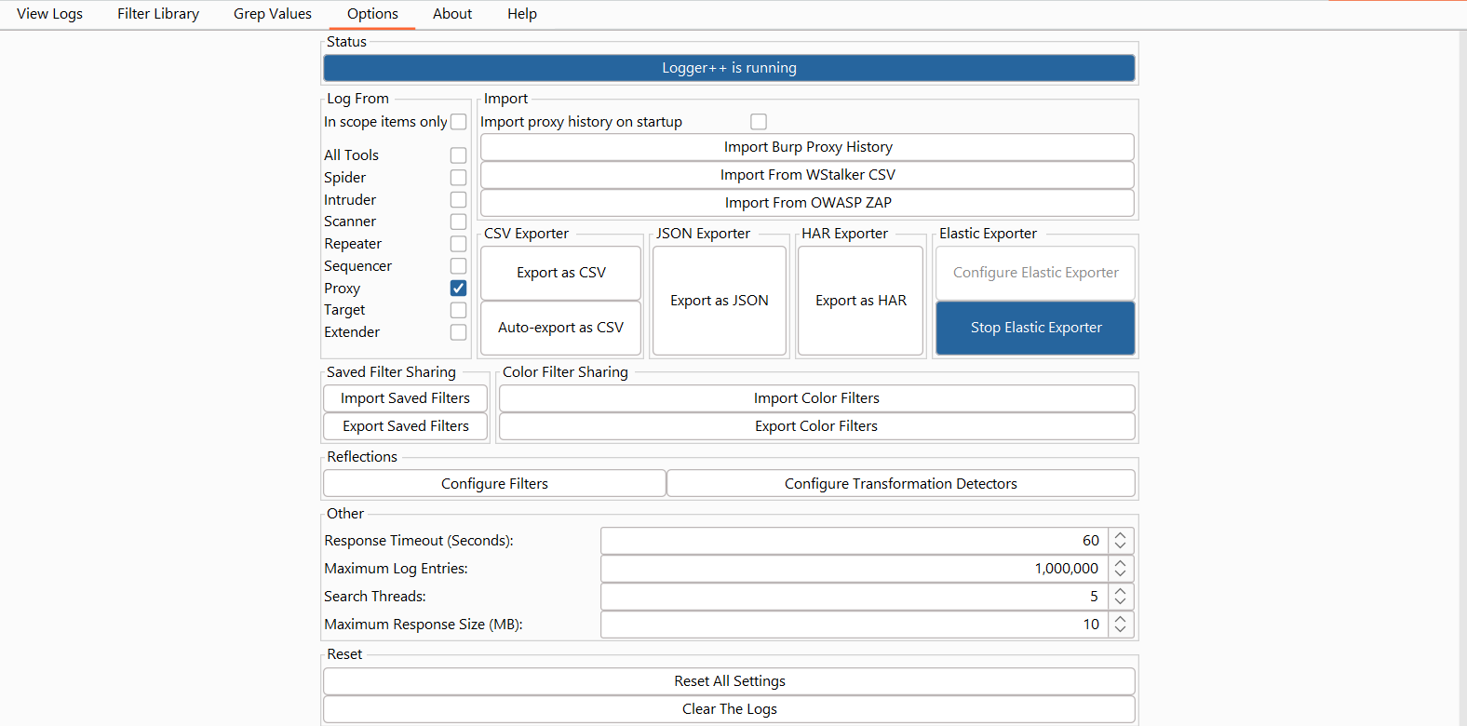The height and width of the screenshot is (726, 1467).
Task: Decrease Maximum Log Entries with down arrow
Action: (1121, 574)
